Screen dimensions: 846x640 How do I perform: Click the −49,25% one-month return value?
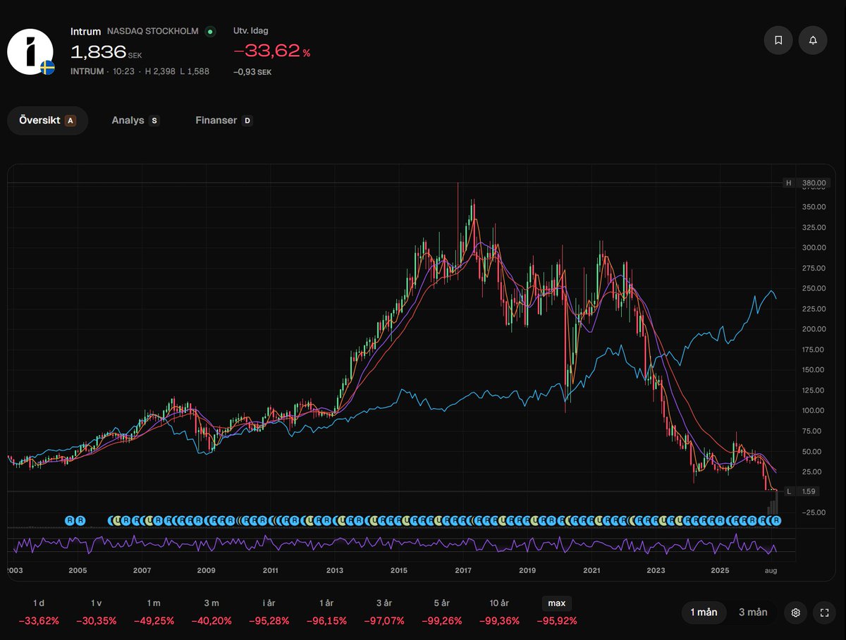point(154,621)
